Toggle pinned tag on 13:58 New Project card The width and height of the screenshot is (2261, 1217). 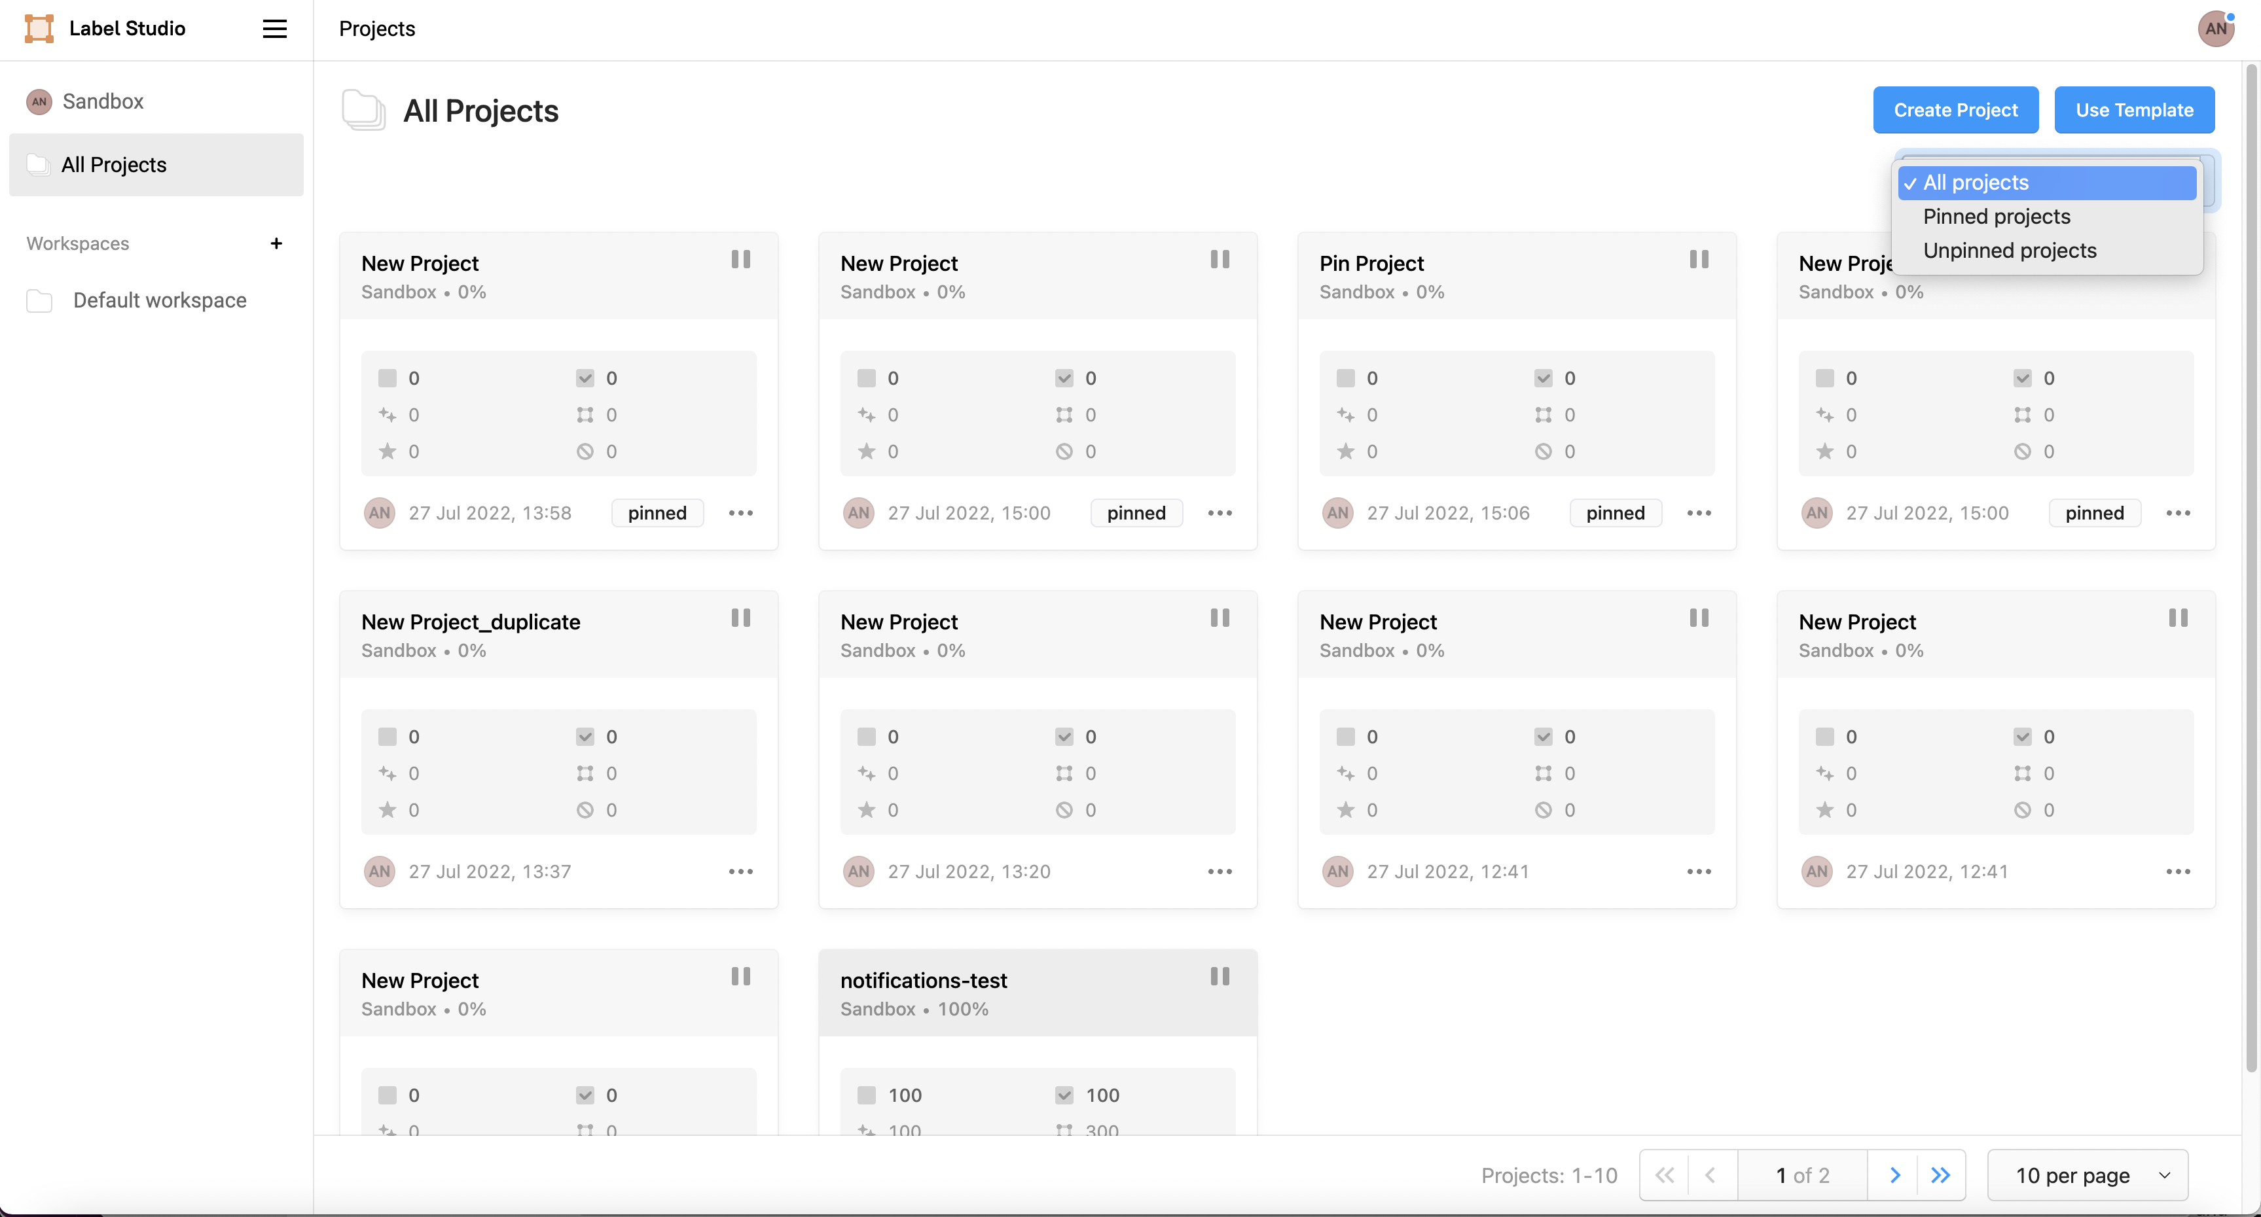(x=657, y=513)
